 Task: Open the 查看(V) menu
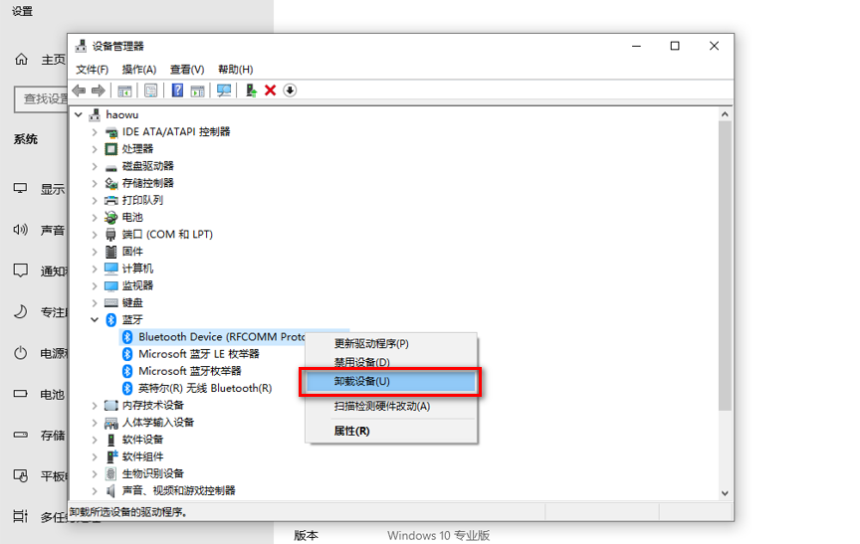click(x=187, y=70)
